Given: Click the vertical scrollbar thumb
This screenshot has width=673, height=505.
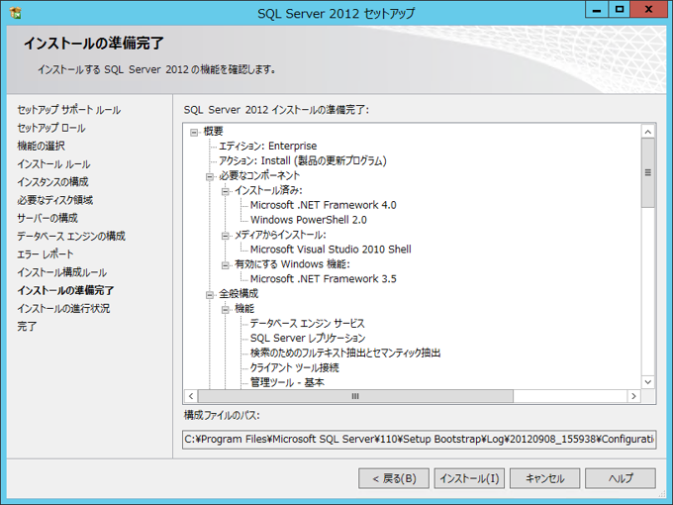Looking at the screenshot, I should click(x=648, y=172).
